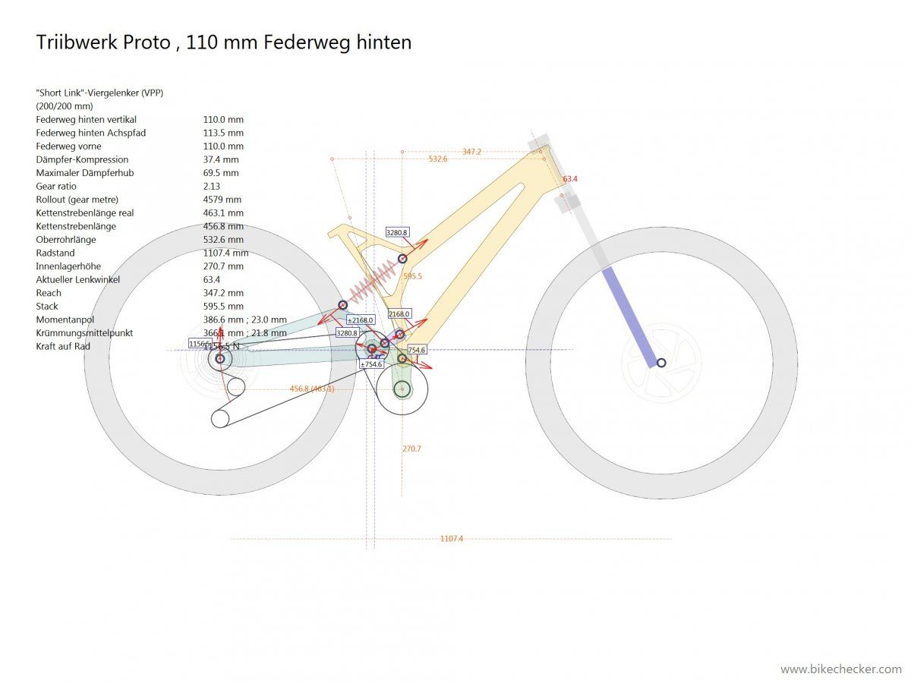
Task: Select the lower derailleur jockey wheel
Action: pyautogui.click(x=220, y=418)
